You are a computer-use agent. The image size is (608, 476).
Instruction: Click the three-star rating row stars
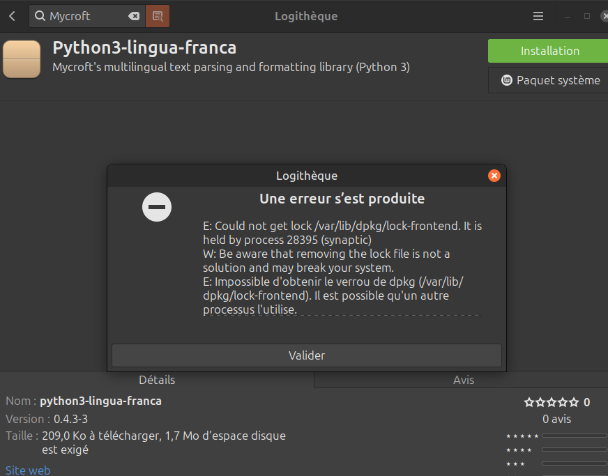515,464
